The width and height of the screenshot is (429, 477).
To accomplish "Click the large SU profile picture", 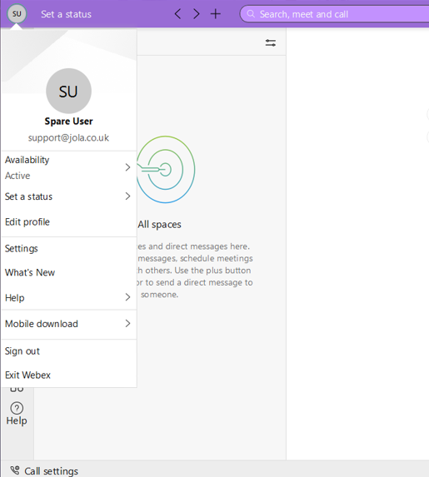I will [68, 91].
